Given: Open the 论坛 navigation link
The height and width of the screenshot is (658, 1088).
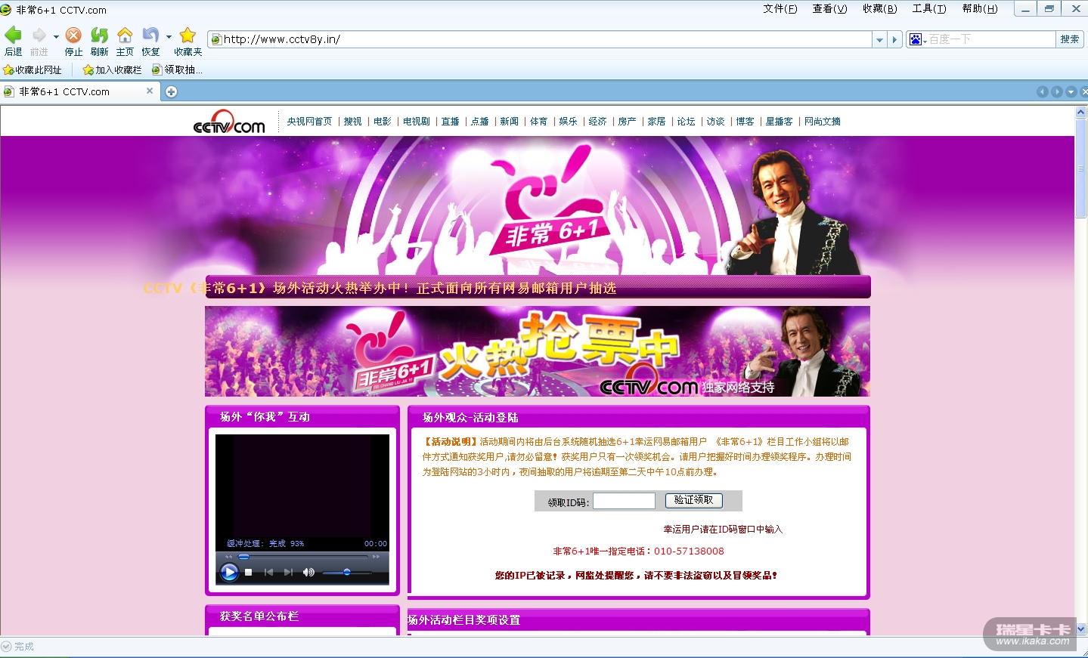Looking at the screenshot, I should coord(687,122).
